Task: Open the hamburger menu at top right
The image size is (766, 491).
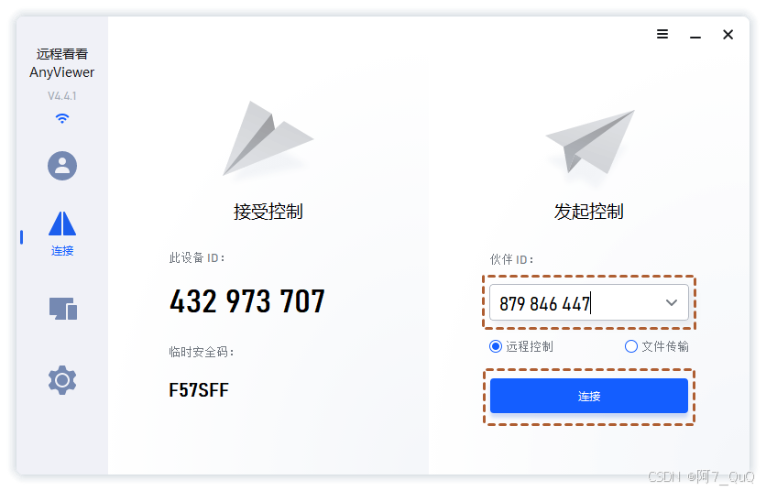Action: 662,34
